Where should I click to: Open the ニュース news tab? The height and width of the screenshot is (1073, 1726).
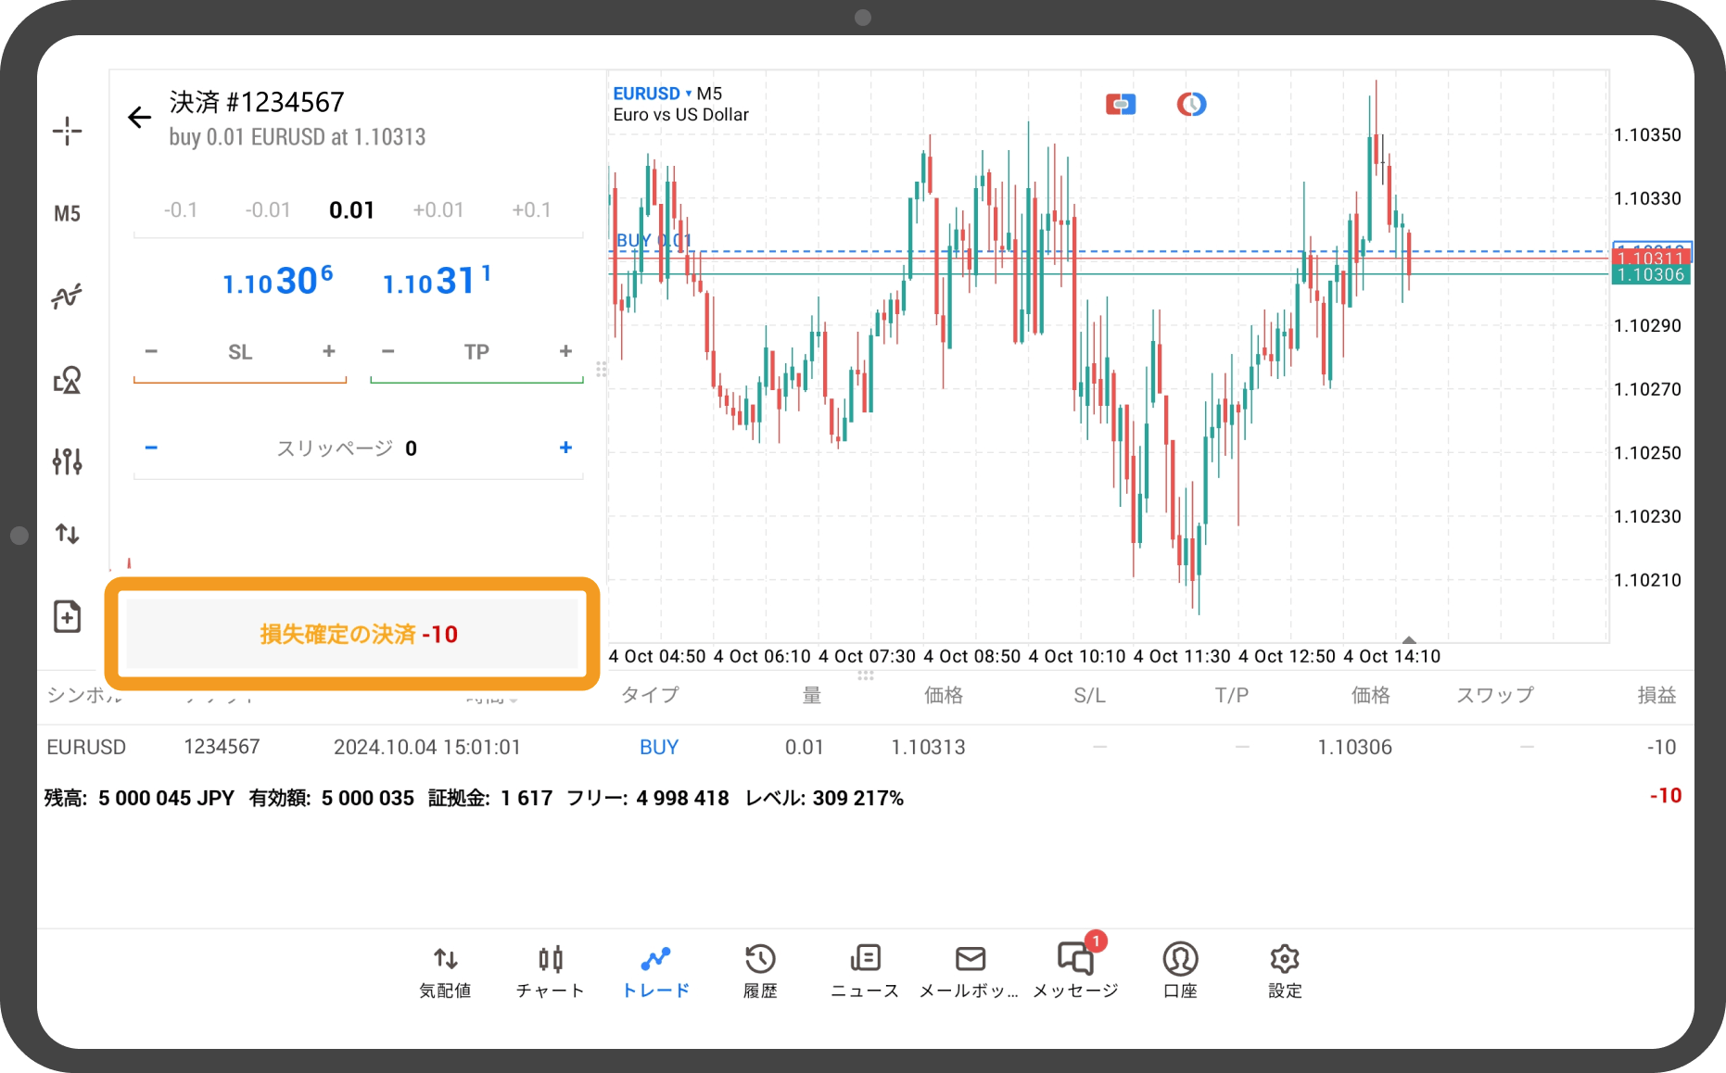click(865, 971)
